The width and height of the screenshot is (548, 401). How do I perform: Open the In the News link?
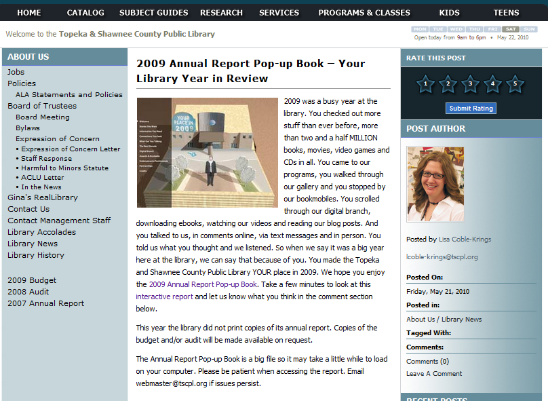pyautogui.click(x=41, y=187)
